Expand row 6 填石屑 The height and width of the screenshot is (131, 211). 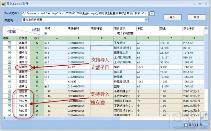point(46,72)
